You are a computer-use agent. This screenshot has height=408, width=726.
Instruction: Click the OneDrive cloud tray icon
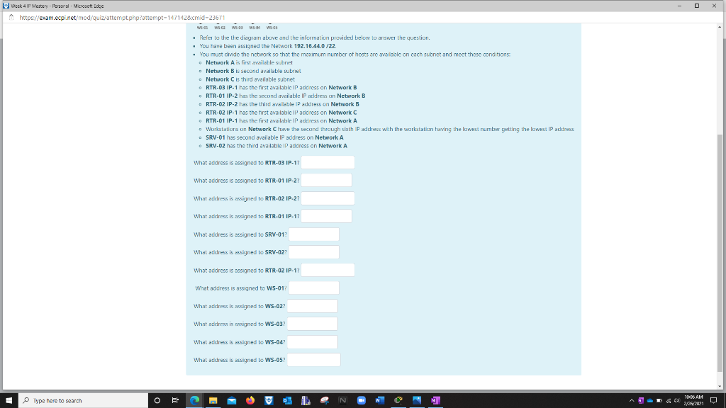click(x=650, y=401)
